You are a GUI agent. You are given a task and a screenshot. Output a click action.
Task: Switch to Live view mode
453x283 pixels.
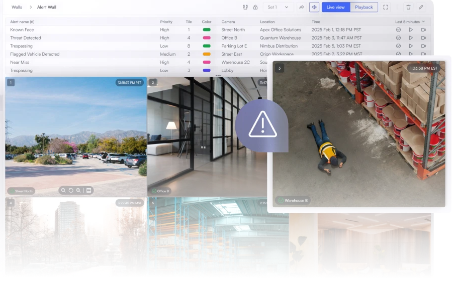335,7
